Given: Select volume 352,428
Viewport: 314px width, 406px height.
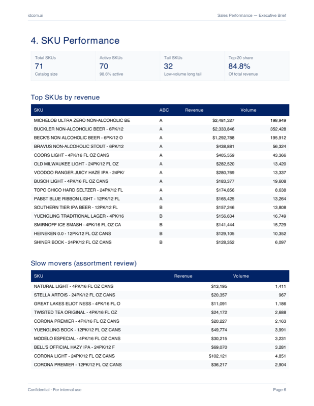Looking at the screenshot, I should (x=278, y=129).
